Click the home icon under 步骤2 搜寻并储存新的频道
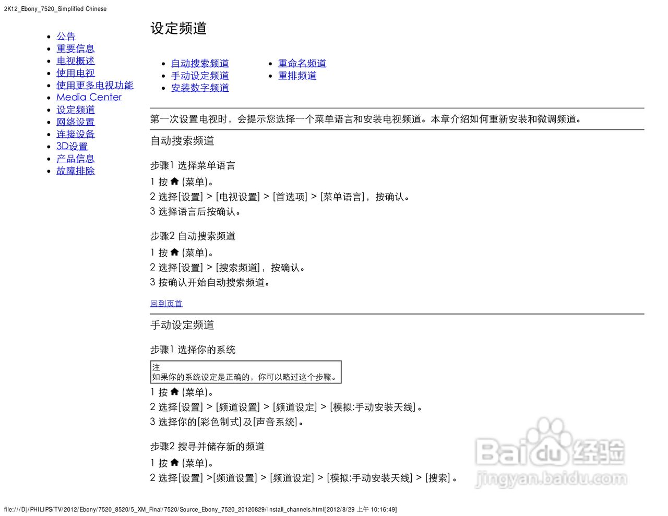This screenshot has height=516, width=668. point(174,462)
